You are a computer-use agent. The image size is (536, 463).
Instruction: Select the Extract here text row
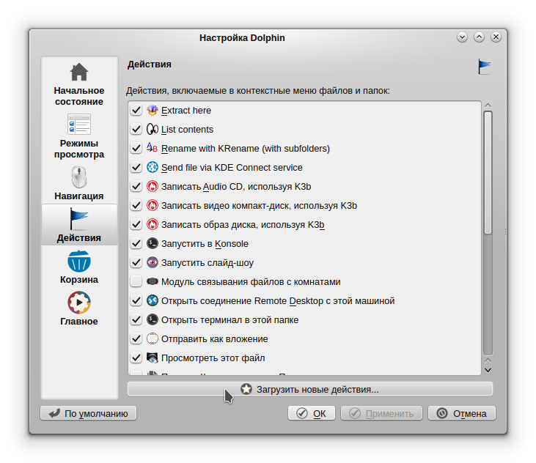click(x=186, y=111)
